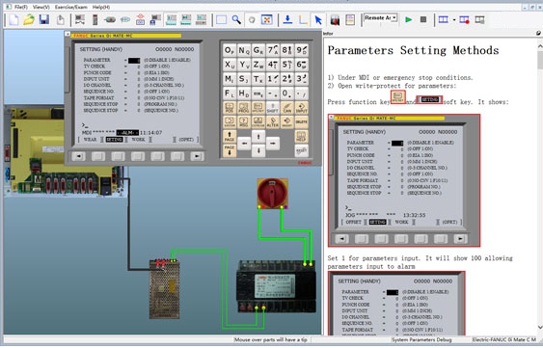Click the cursor down arrow key
The width and height of the screenshot is (543, 348).
[258, 150]
